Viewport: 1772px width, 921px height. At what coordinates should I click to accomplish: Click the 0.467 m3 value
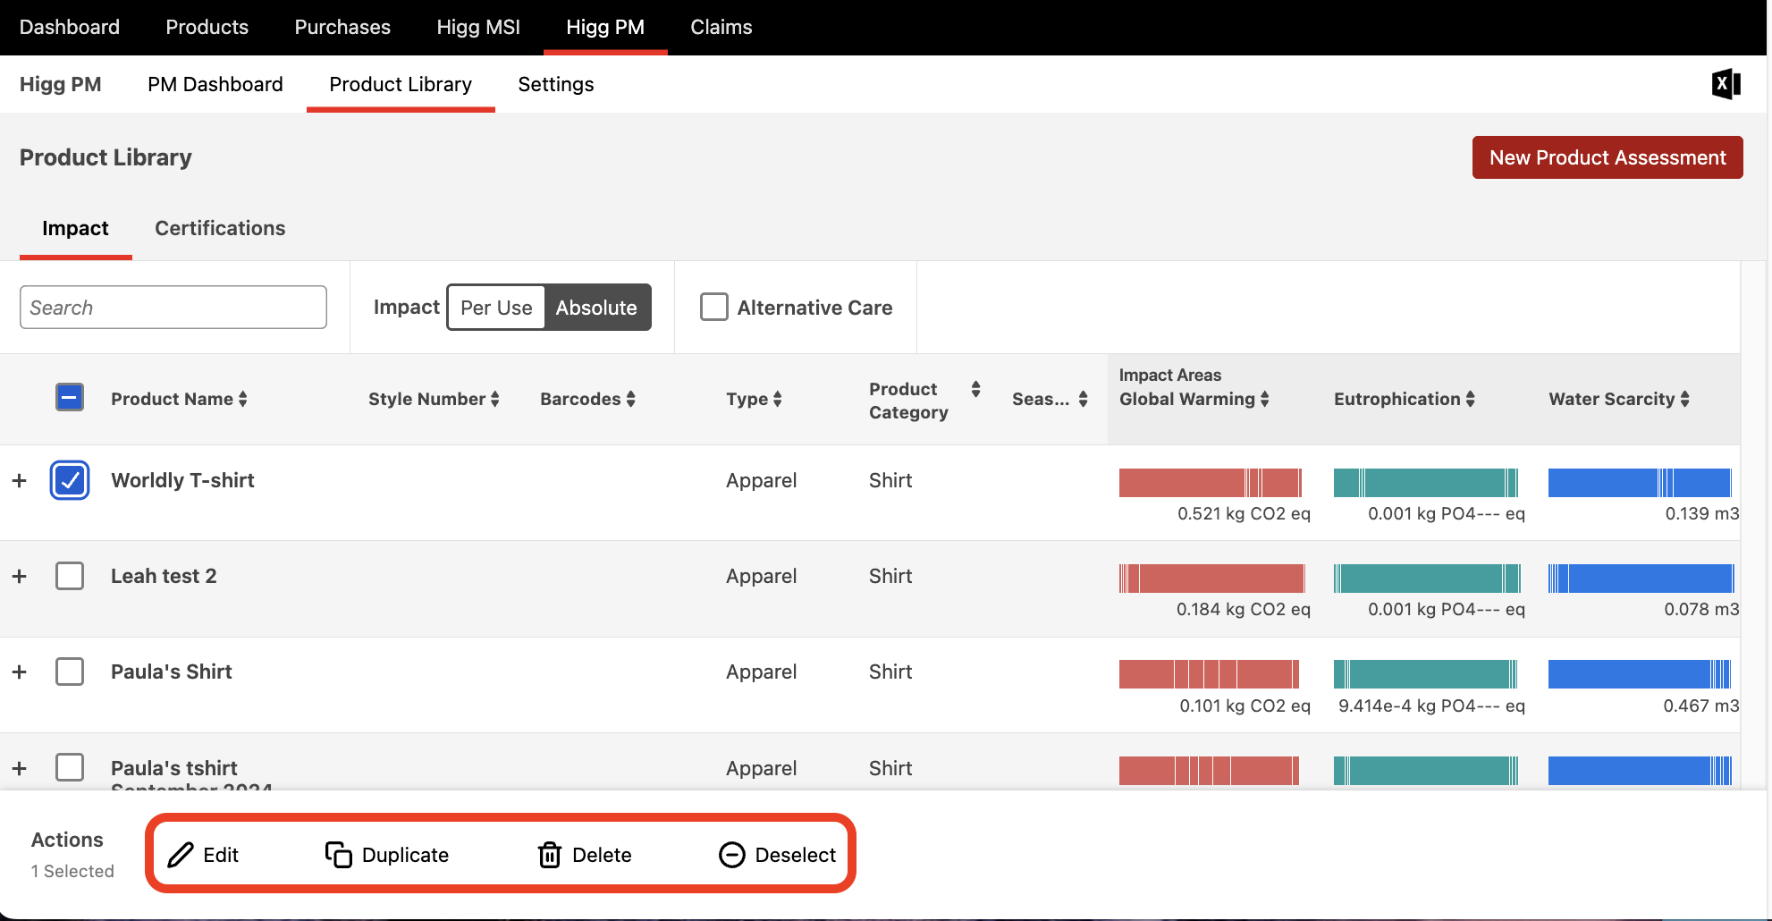pos(1700,706)
